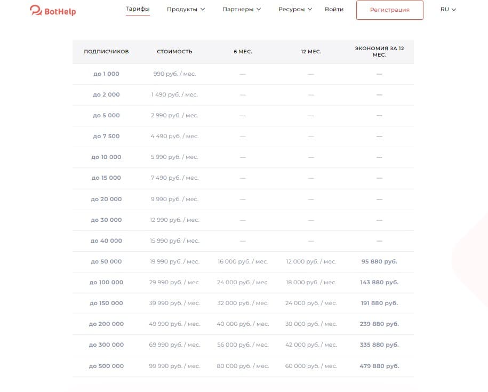Screen dimensions: 488x392
Task: Click the '16 000 руб. / мес.' six-month price
Action: 243,262
